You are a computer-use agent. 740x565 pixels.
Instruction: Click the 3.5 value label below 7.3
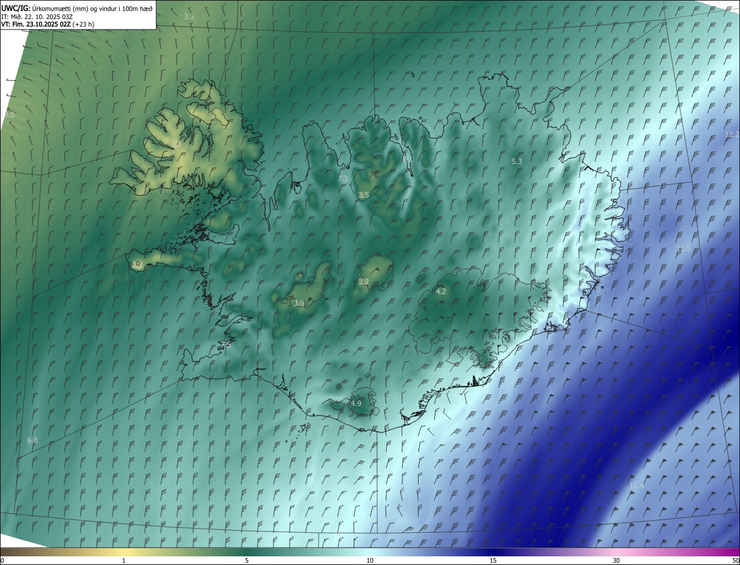363,195
